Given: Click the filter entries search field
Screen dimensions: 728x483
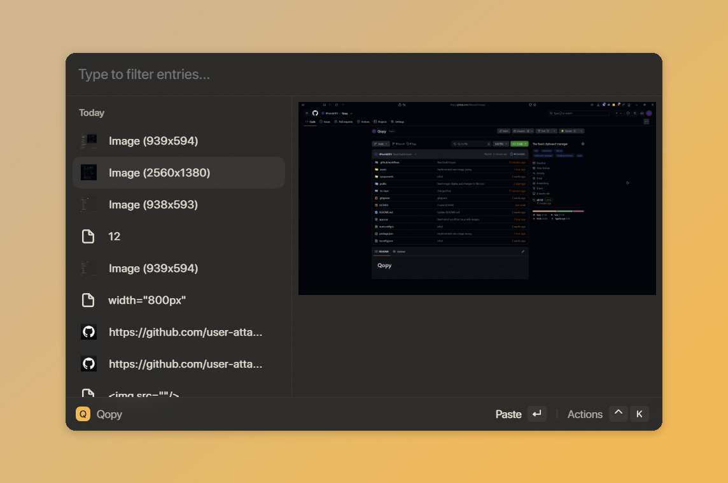Looking at the screenshot, I should point(363,75).
